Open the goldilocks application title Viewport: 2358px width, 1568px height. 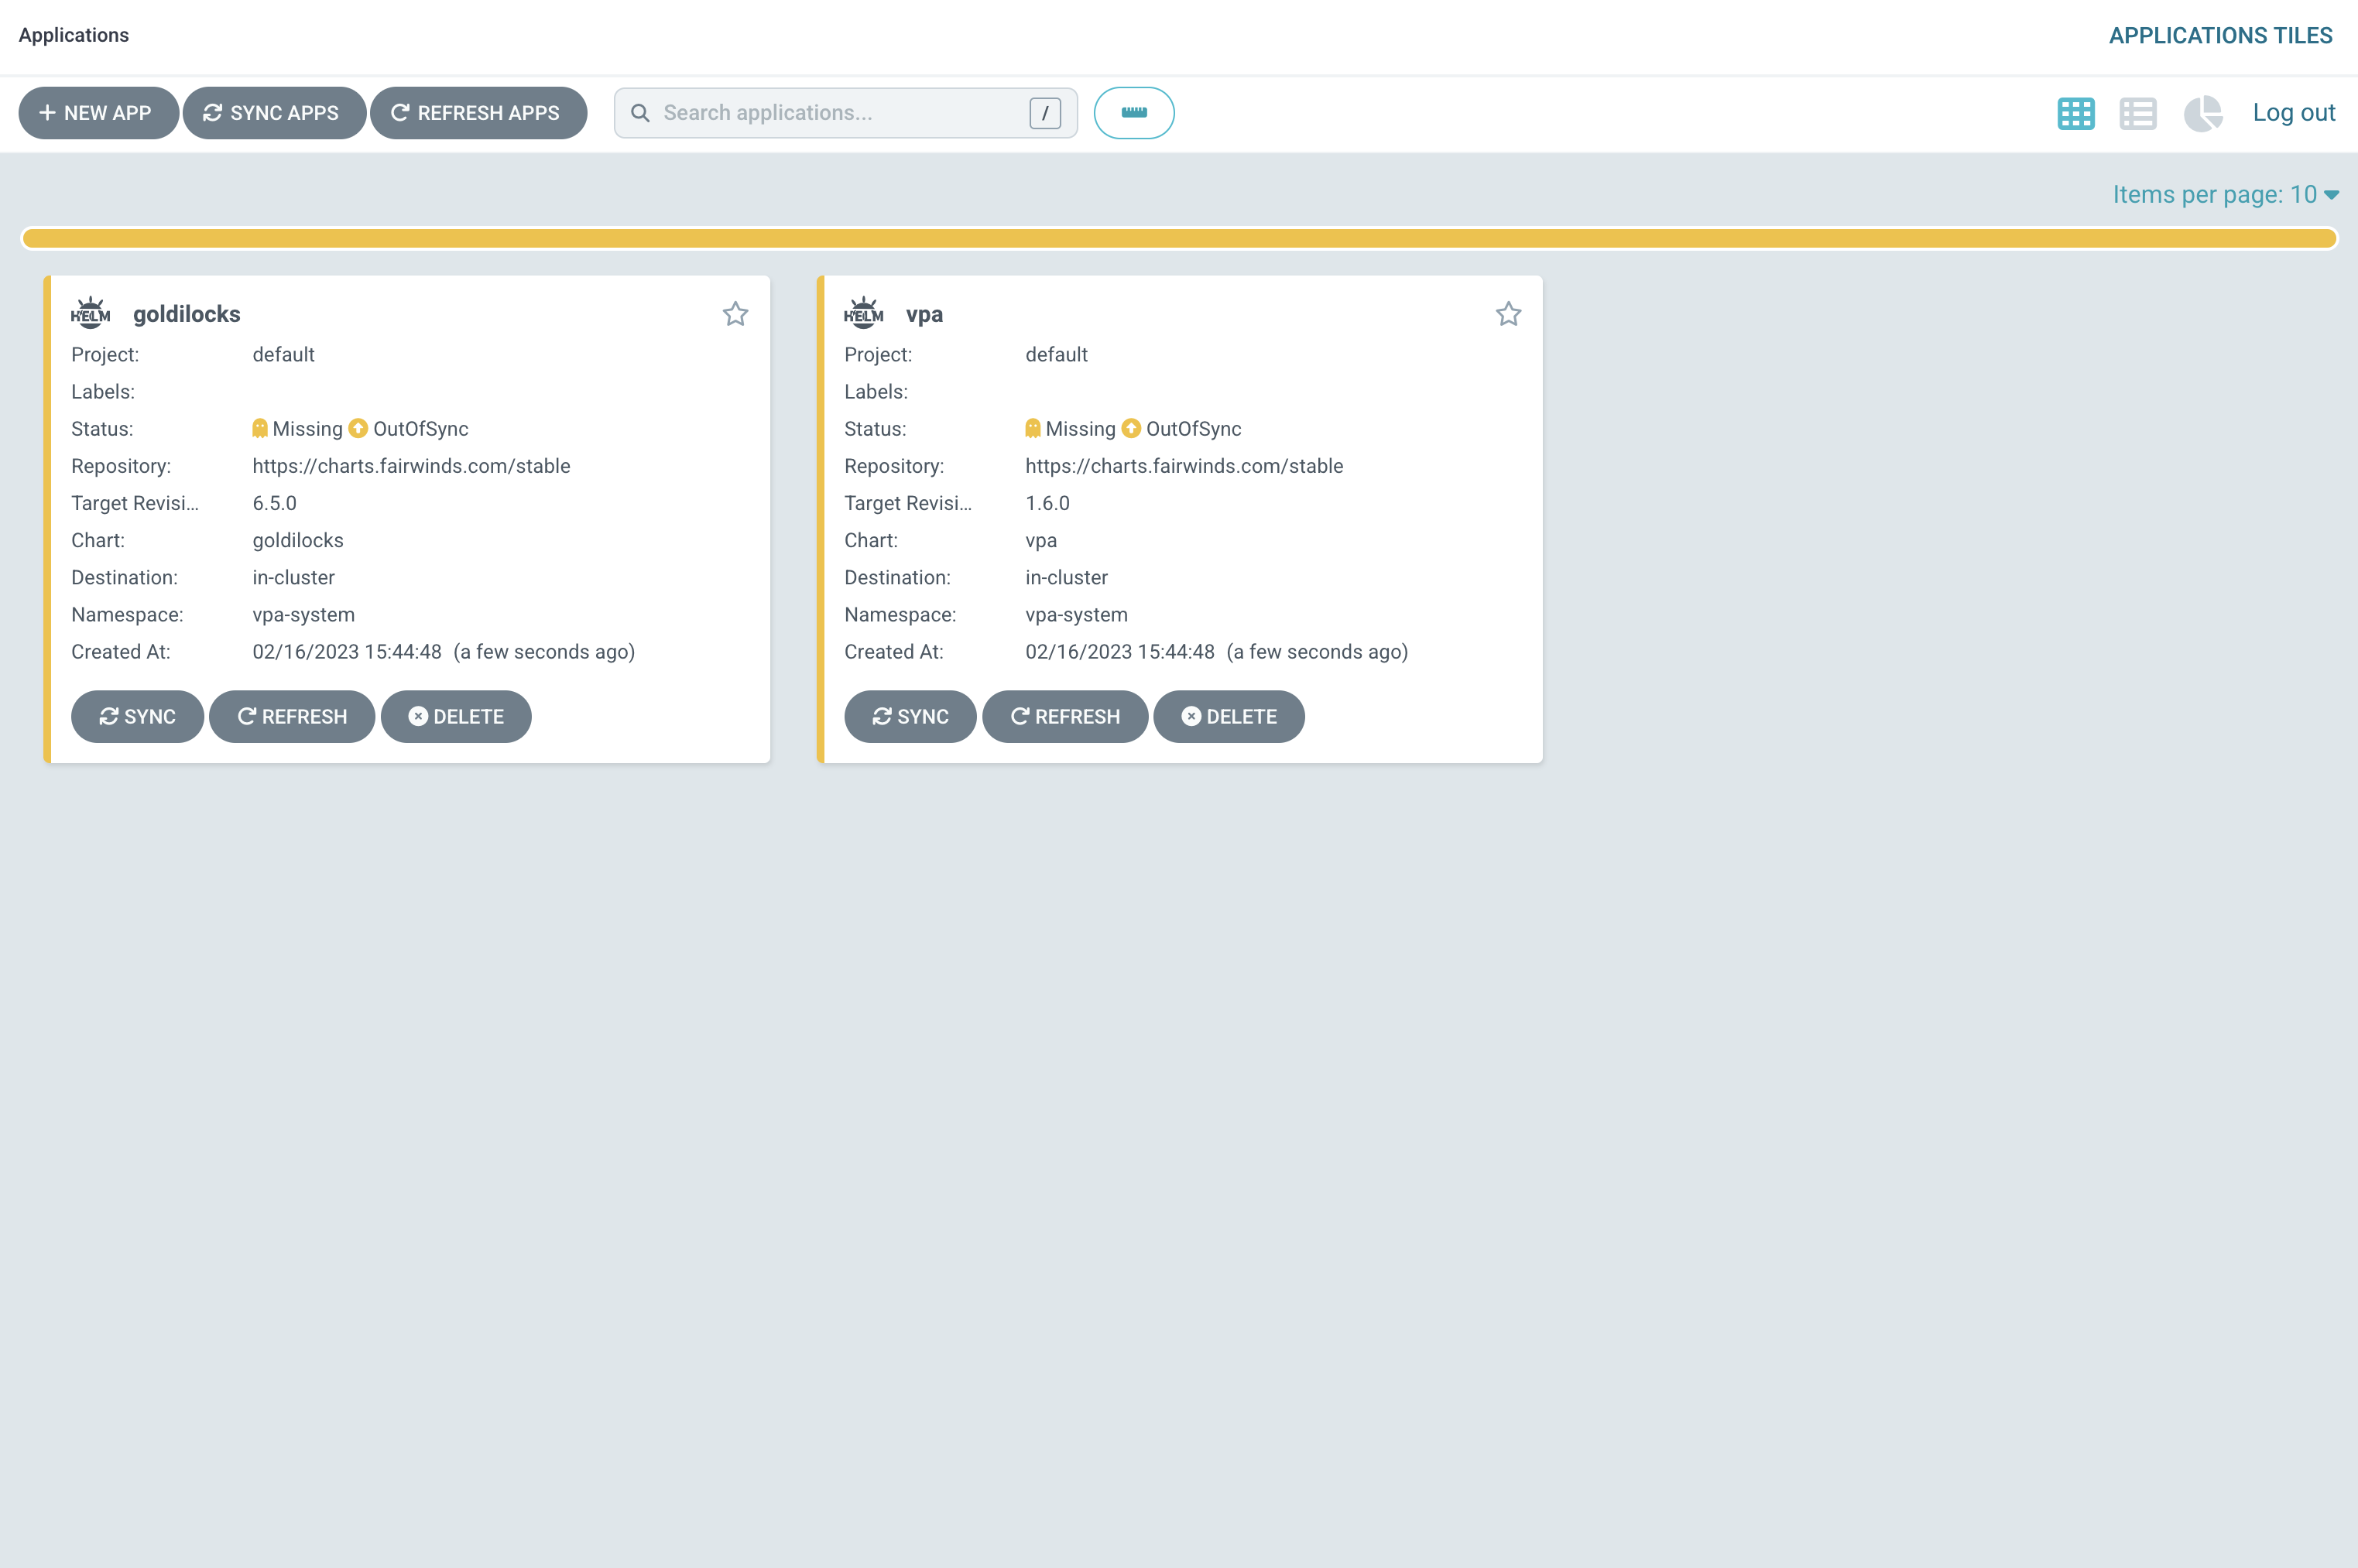pos(186,314)
